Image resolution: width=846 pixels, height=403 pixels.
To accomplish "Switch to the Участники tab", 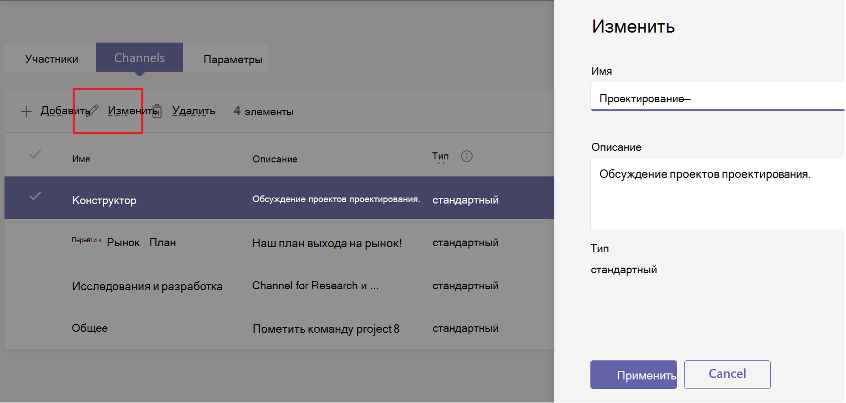I will point(51,59).
